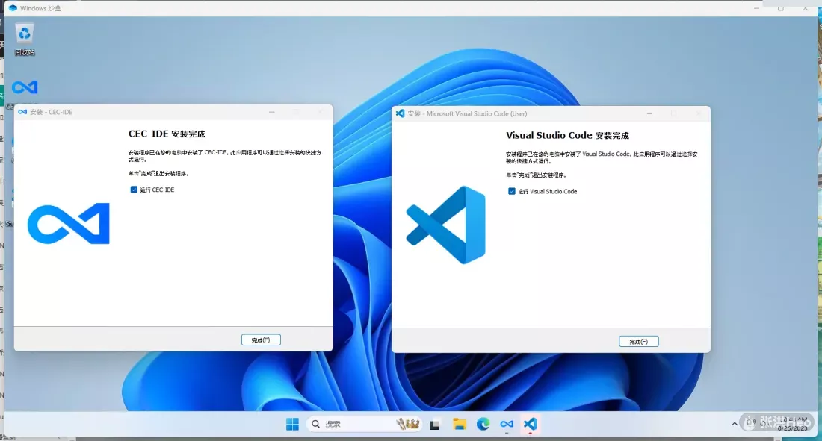822x441 pixels.
Task: Click the Task View taskbar icon
Action: (x=434, y=424)
